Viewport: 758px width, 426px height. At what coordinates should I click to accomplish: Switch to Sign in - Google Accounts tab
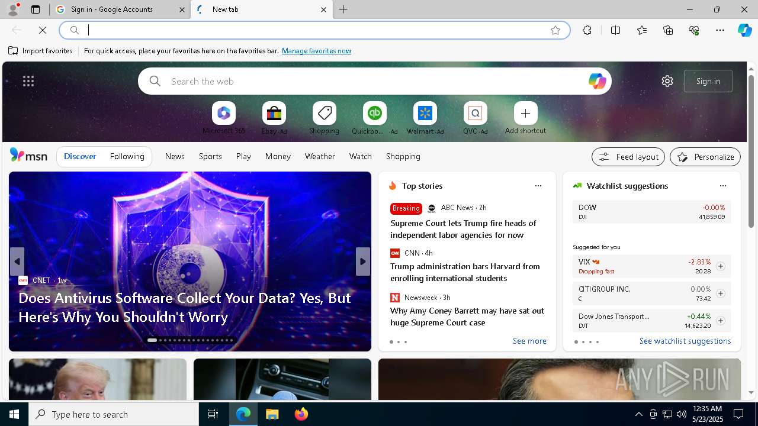click(120, 9)
